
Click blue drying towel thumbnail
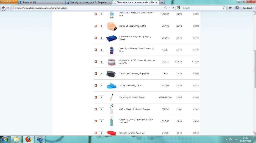112,38
